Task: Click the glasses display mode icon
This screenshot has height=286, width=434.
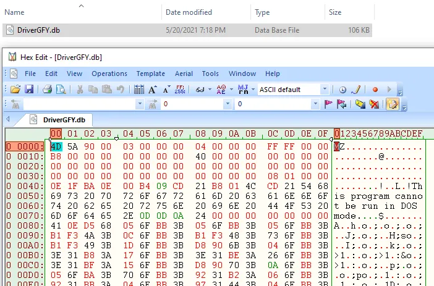Action: (x=200, y=90)
